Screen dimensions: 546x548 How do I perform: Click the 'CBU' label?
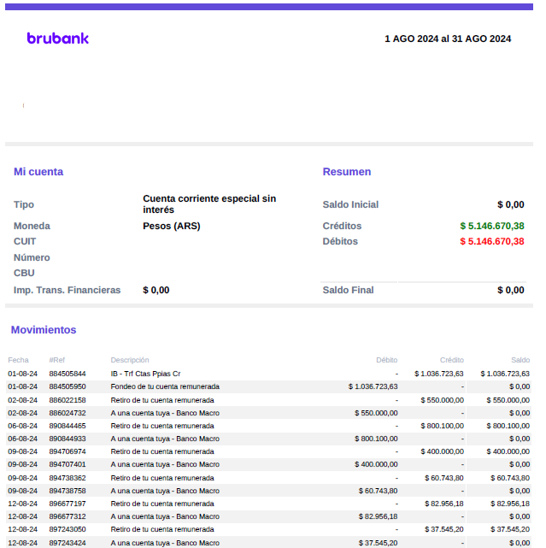pyautogui.click(x=24, y=273)
